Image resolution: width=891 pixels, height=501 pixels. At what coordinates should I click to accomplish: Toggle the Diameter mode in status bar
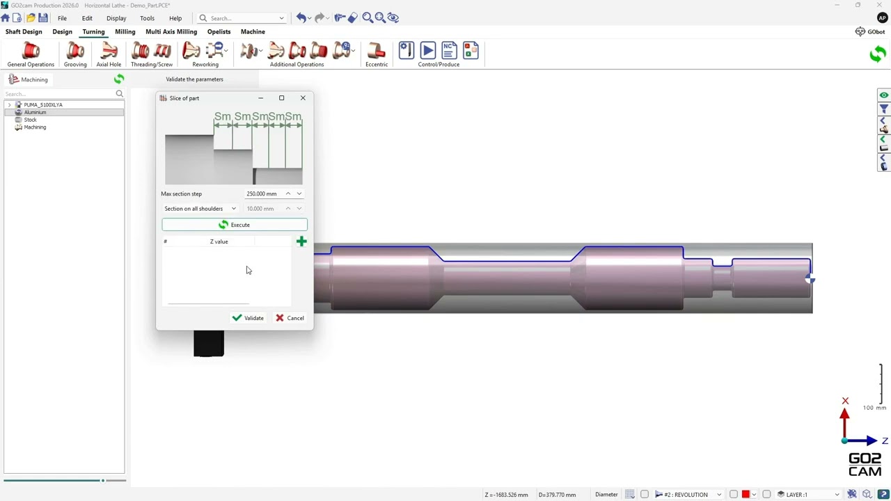click(606, 494)
